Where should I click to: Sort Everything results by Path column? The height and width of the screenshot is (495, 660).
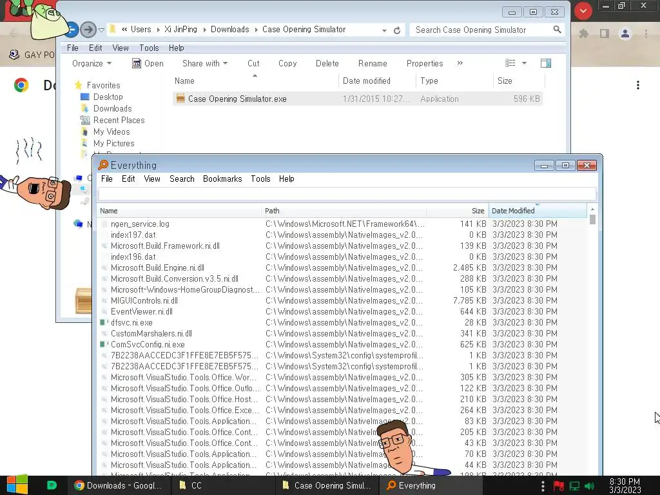click(344, 211)
